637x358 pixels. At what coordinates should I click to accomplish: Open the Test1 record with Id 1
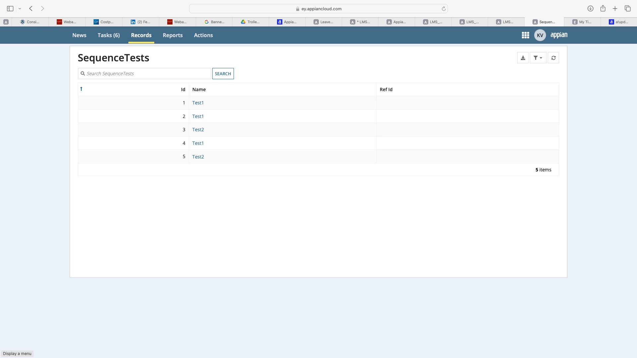point(198,103)
